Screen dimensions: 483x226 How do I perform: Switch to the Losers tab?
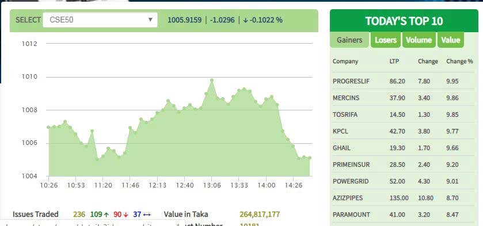[385, 40]
